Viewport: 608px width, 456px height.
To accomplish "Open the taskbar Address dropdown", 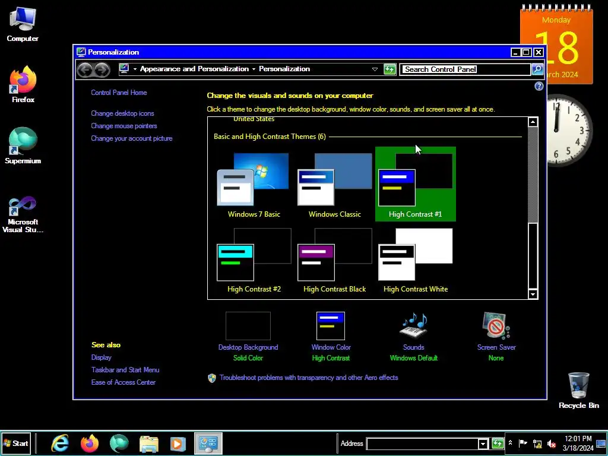I will click(x=483, y=444).
